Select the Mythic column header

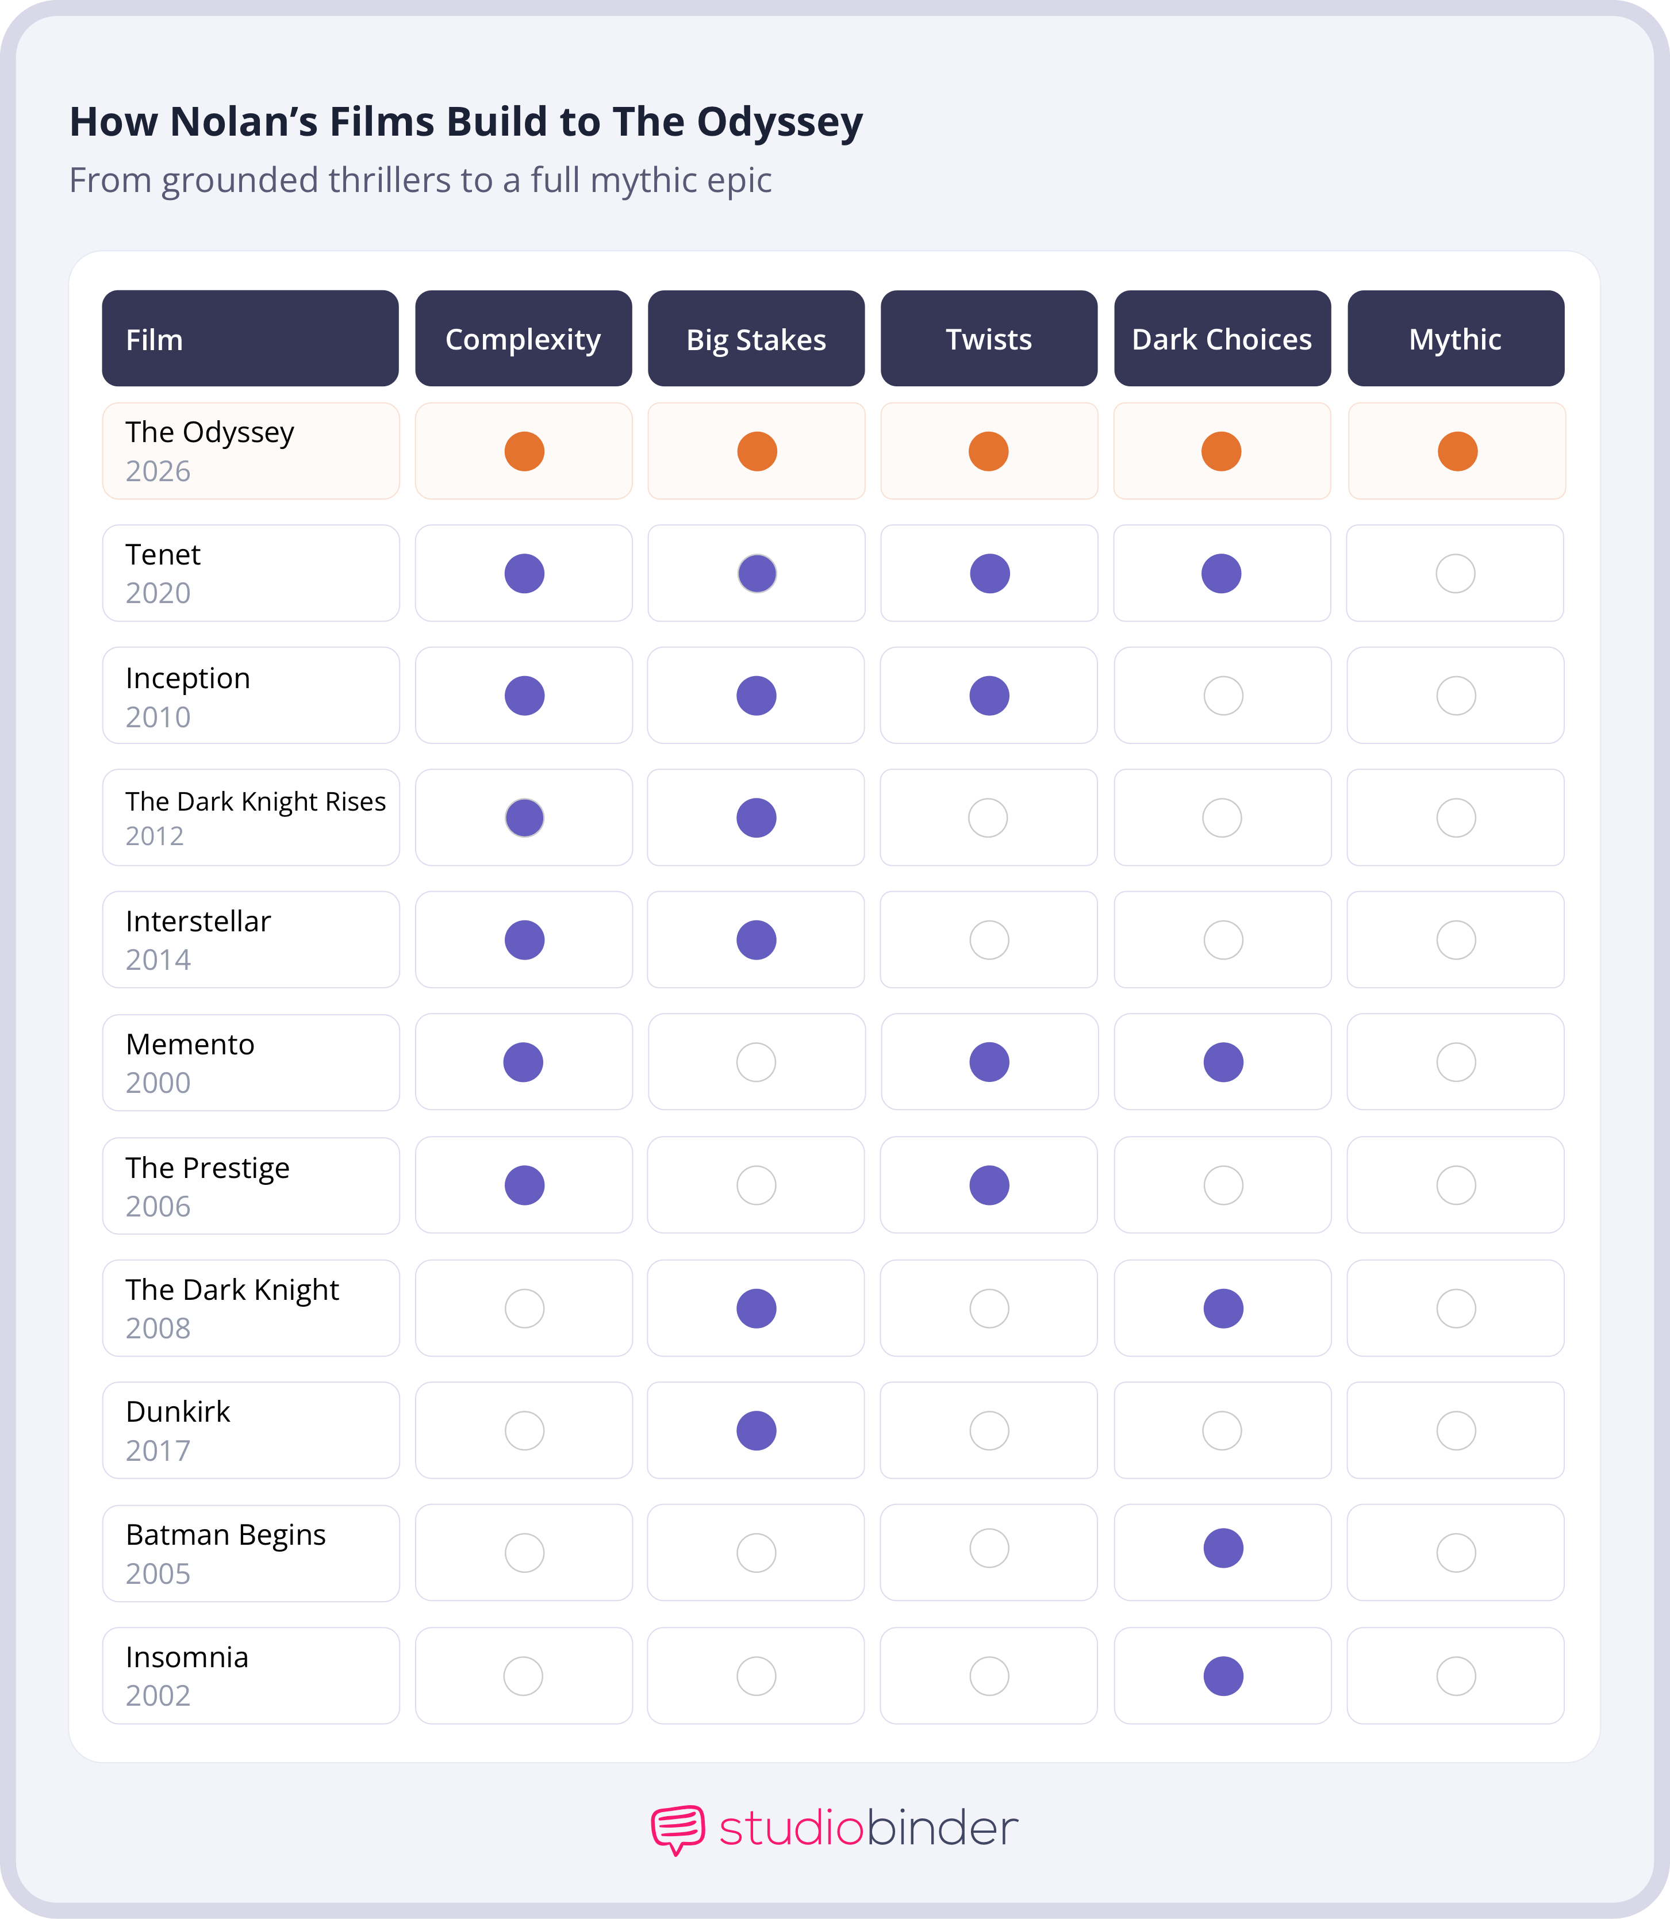1455,339
